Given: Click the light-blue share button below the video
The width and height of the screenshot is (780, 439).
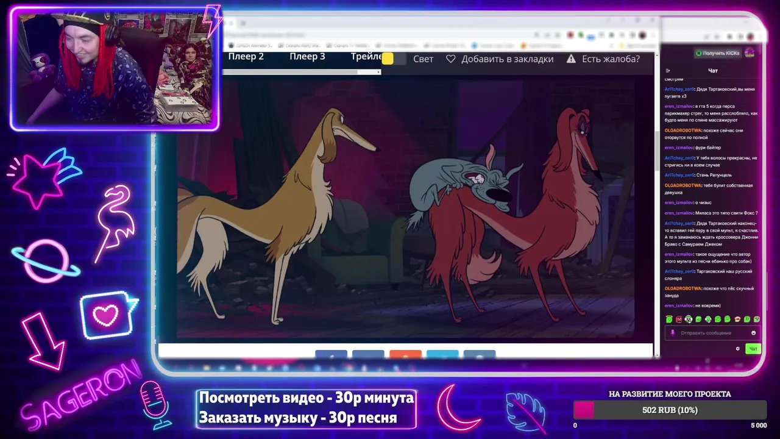Looking at the screenshot, I should pos(442,354).
